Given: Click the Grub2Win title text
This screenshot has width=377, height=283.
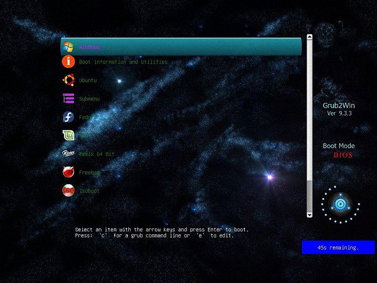Looking at the screenshot, I should point(339,106).
